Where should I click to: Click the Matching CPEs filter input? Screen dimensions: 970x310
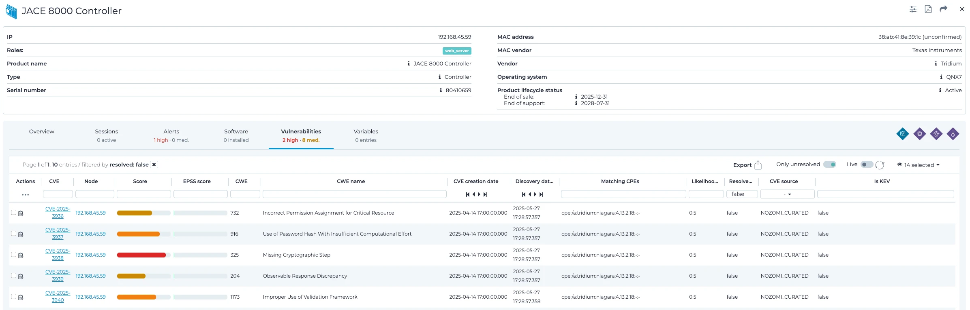[x=623, y=194]
